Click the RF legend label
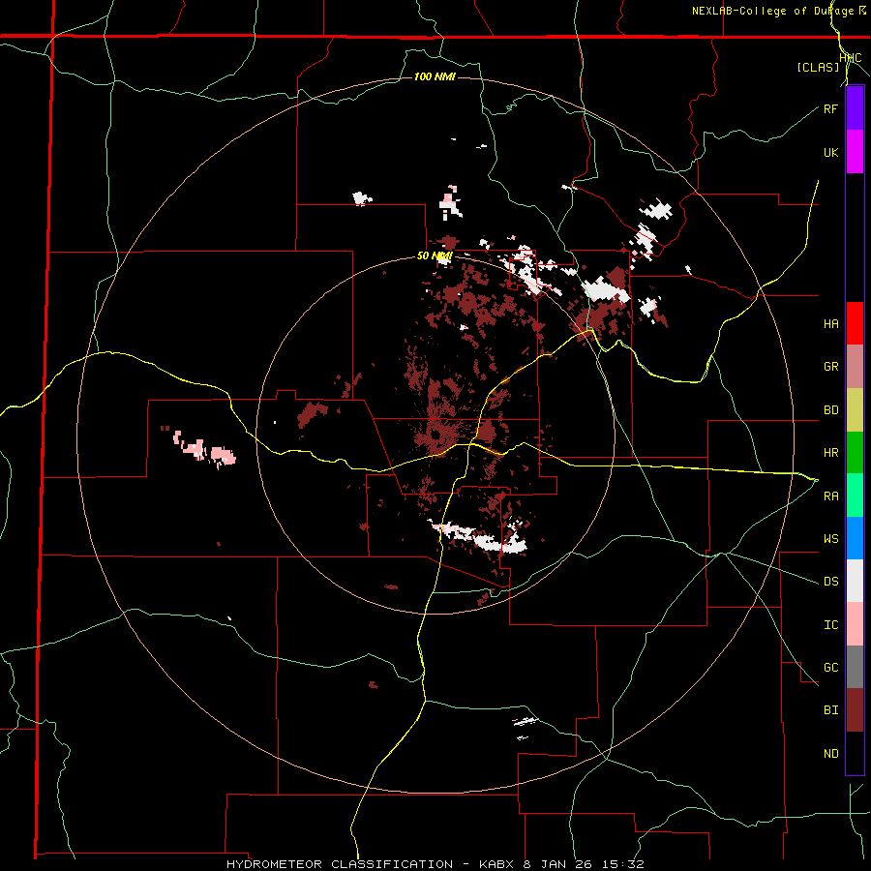 (x=830, y=108)
